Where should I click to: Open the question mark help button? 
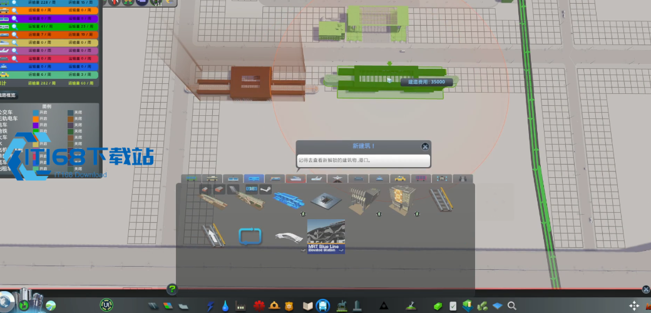coord(172,289)
